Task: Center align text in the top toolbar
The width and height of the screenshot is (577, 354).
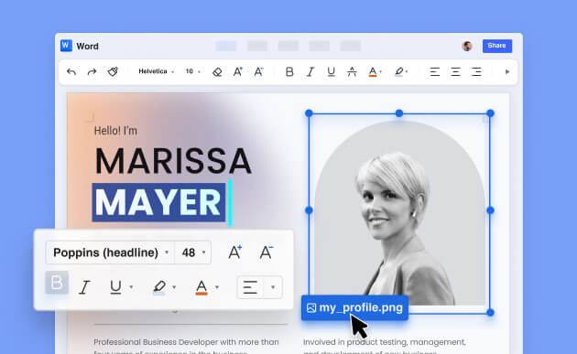Action: [x=455, y=71]
